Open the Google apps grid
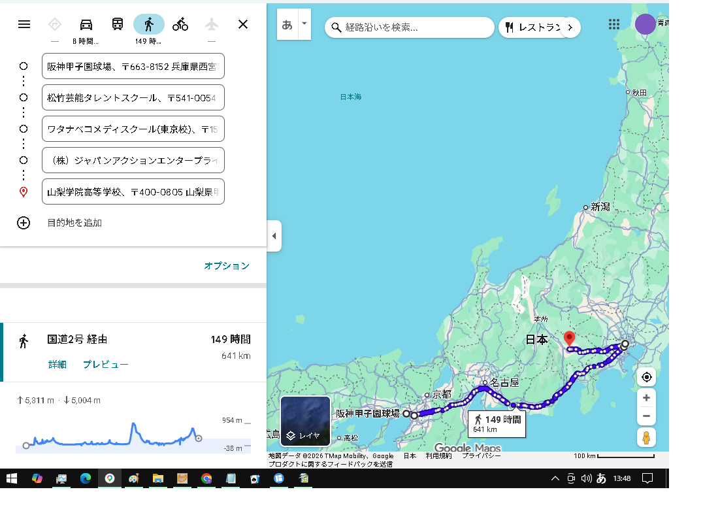This screenshot has height=513, width=703. (613, 24)
